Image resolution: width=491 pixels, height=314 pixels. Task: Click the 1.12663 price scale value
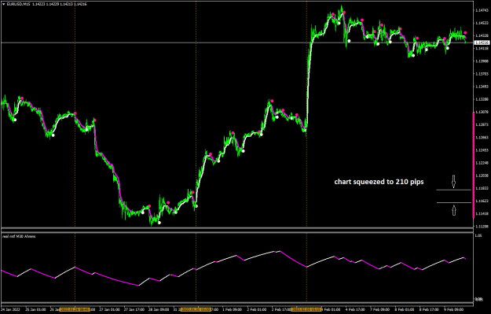(x=482, y=138)
